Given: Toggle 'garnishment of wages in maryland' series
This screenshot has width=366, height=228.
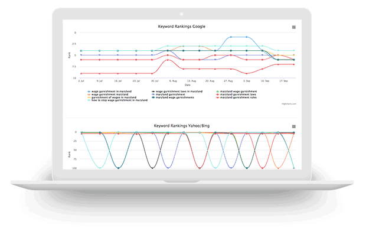Looking at the screenshot, I should [112, 97].
